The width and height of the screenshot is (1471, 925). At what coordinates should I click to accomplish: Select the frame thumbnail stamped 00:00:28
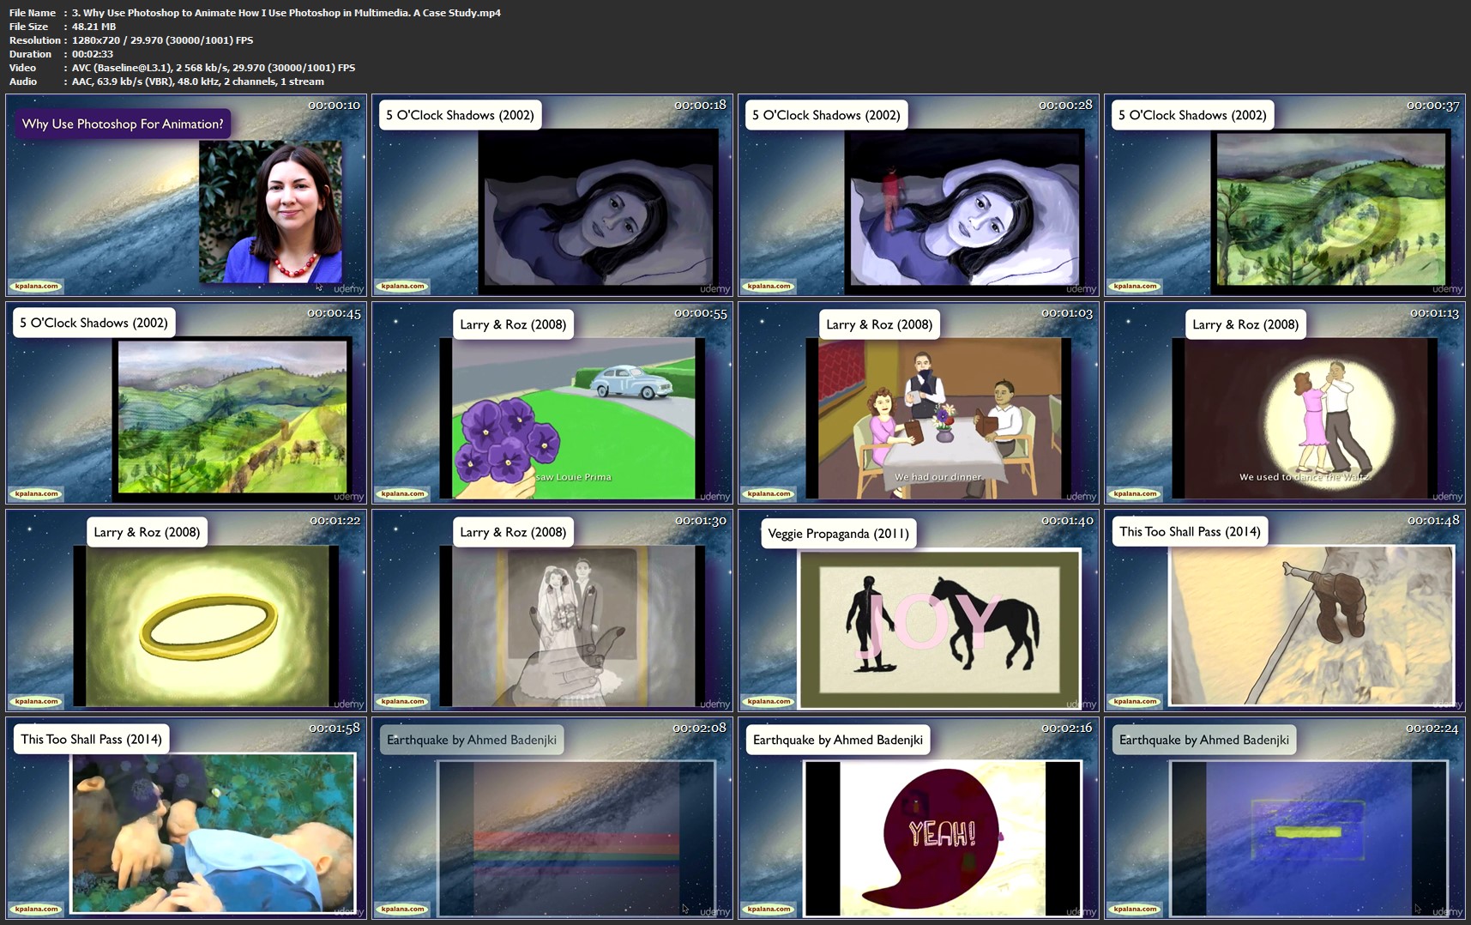[x=919, y=196]
